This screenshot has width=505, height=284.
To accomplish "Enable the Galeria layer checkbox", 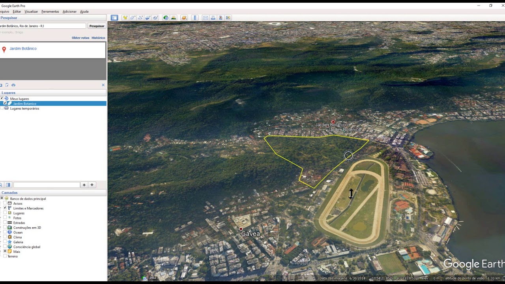I will coord(5,242).
